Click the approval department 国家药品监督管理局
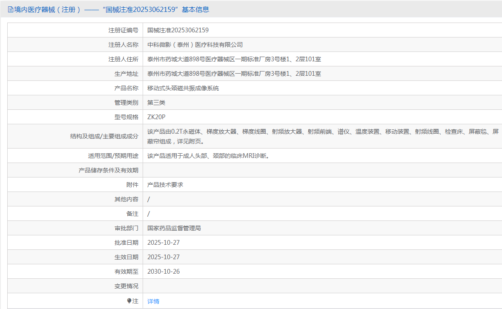This screenshot has width=502, height=309. [174, 228]
